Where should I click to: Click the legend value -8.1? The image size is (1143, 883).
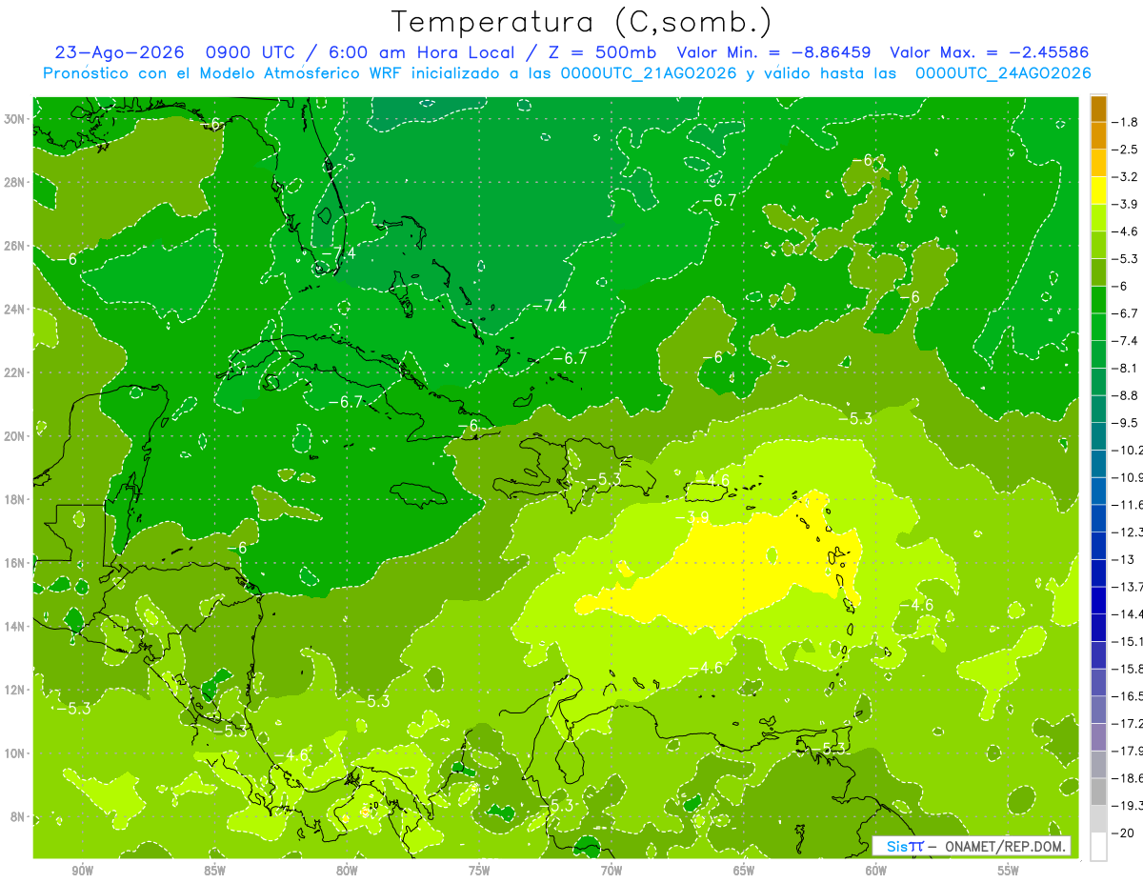1126,368
